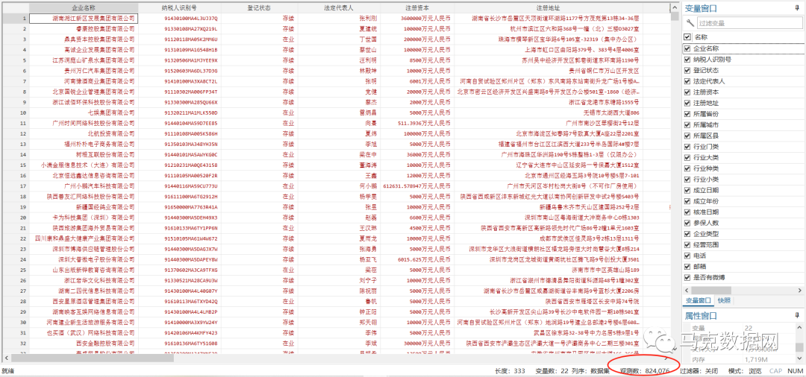The width and height of the screenshot is (806, 377).
Task: Click the 模式: 浏览 status entry
Action: [x=745, y=371]
